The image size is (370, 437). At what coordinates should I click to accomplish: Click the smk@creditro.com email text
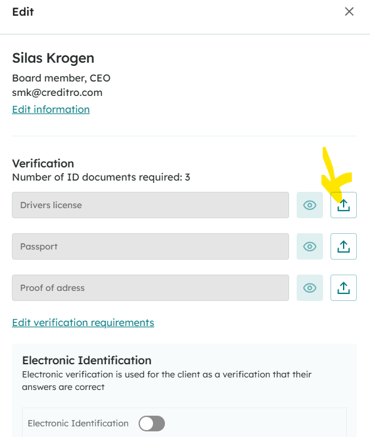[x=57, y=93]
